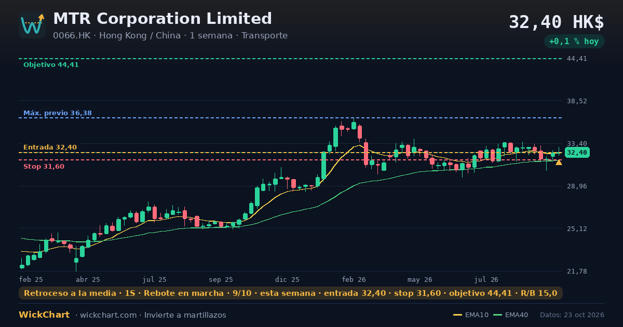Viewport: 623px width, 327px height.
Task: Click the Objetivo 44,41 label
Action: tap(51, 65)
